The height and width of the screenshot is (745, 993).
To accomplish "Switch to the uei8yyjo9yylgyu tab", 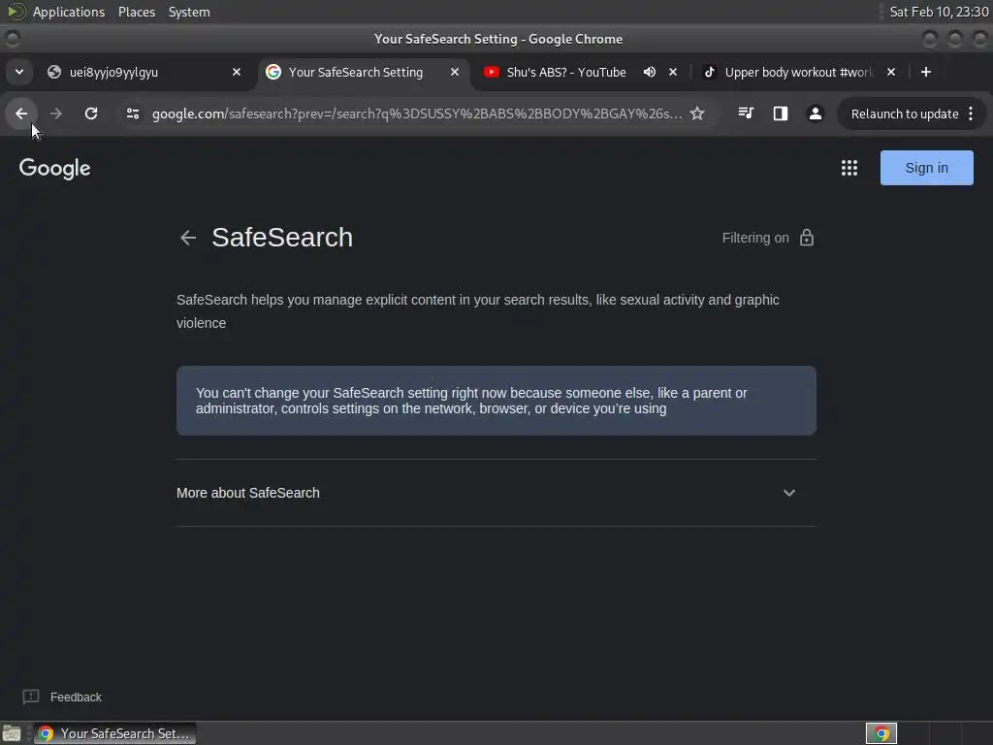I will coord(144,72).
